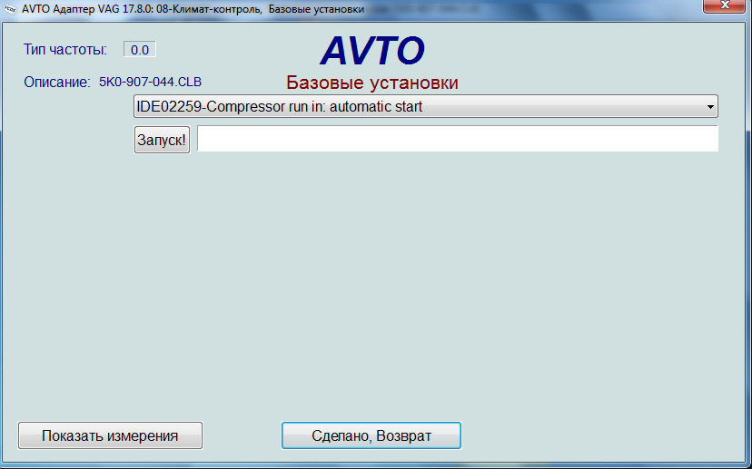Click the Тип частоты label
The image size is (752, 469).
pyautogui.click(x=65, y=50)
